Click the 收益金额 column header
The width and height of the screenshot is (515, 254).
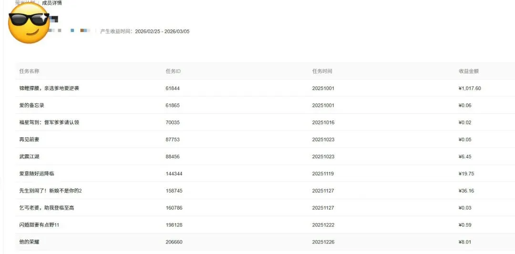coord(469,71)
